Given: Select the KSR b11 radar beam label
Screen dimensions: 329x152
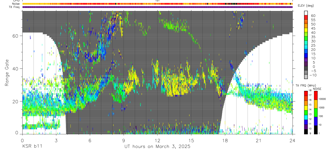Looking at the screenshot, I should tap(32, 147).
